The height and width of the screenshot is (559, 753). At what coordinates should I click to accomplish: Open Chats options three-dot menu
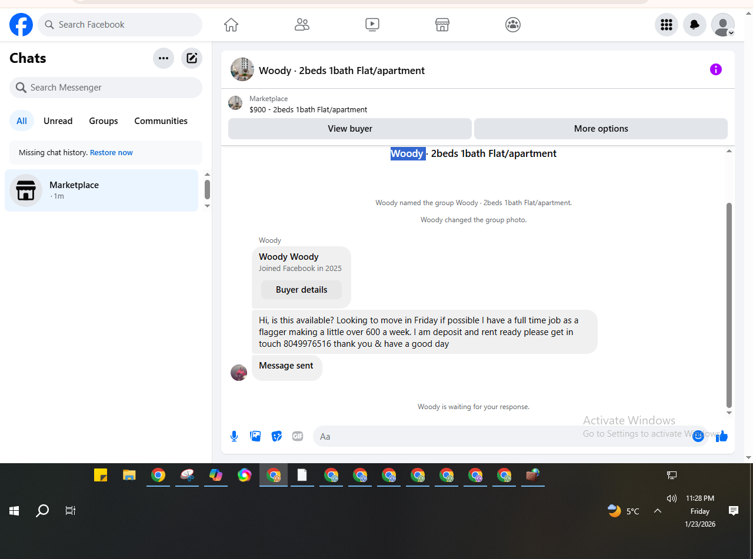[x=164, y=58]
